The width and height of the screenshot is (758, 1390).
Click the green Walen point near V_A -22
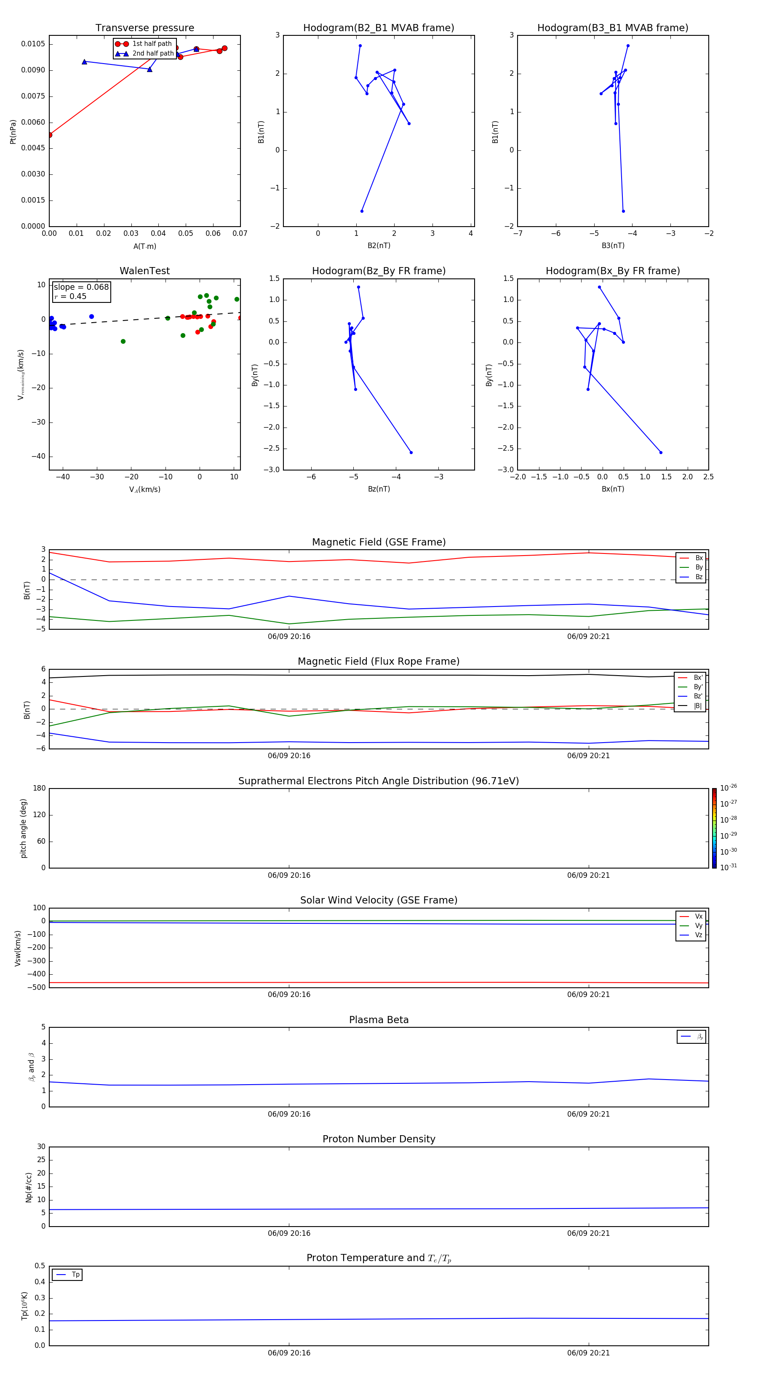click(x=123, y=342)
